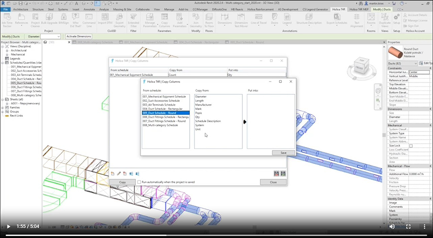433x238 pixels.
Task: Switch to the Holixa T4R MEP tab
Action: click(359, 9)
